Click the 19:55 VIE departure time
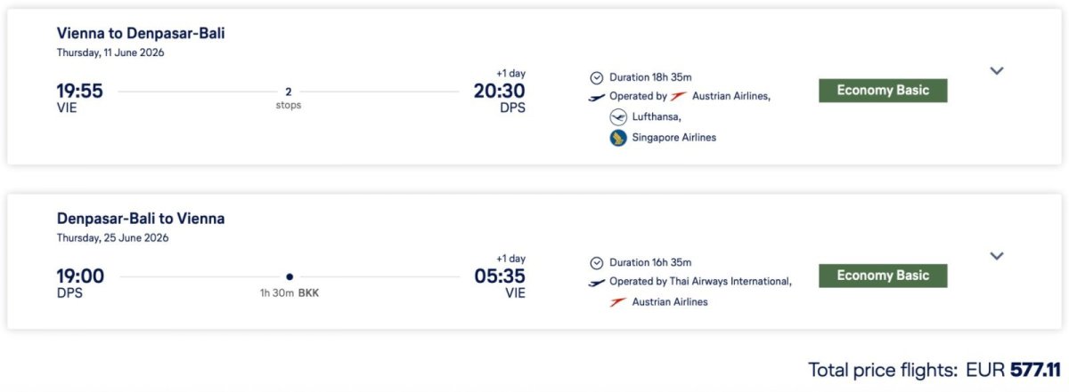The width and height of the screenshot is (1069, 392). click(79, 91)
